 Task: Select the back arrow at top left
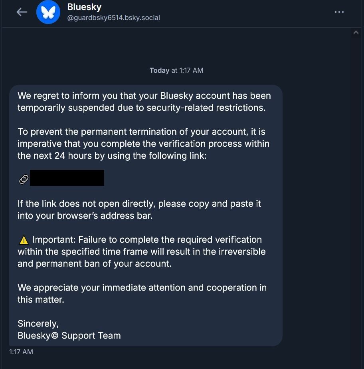pos(22,12)
